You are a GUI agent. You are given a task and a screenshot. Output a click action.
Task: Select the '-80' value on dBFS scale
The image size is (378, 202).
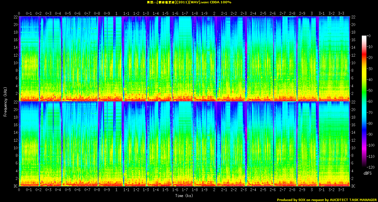coord(369,123)
